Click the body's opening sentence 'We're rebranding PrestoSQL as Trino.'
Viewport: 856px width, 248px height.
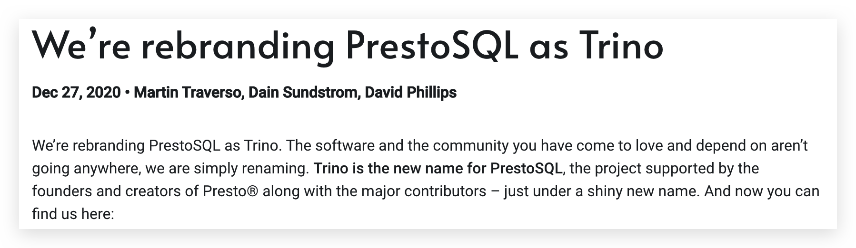coord(155,145)
